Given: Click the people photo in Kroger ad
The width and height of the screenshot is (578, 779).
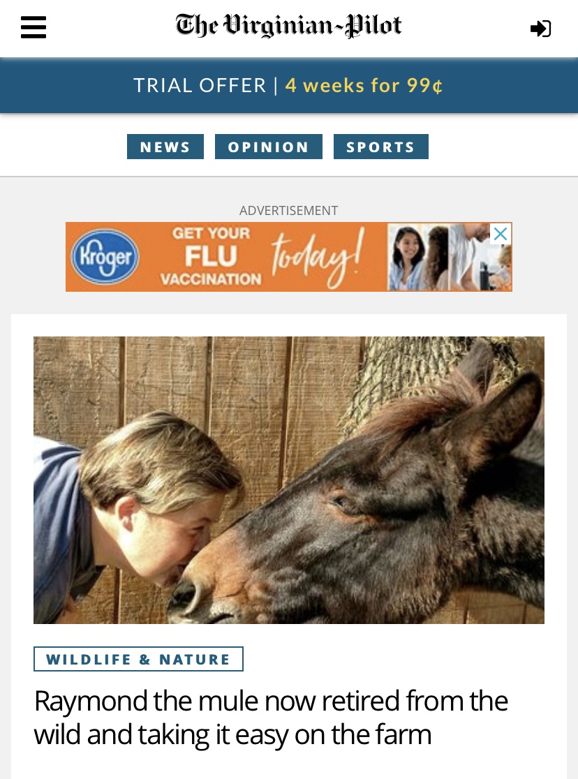Looking at the screenshot, I should (x=450, y=257).
